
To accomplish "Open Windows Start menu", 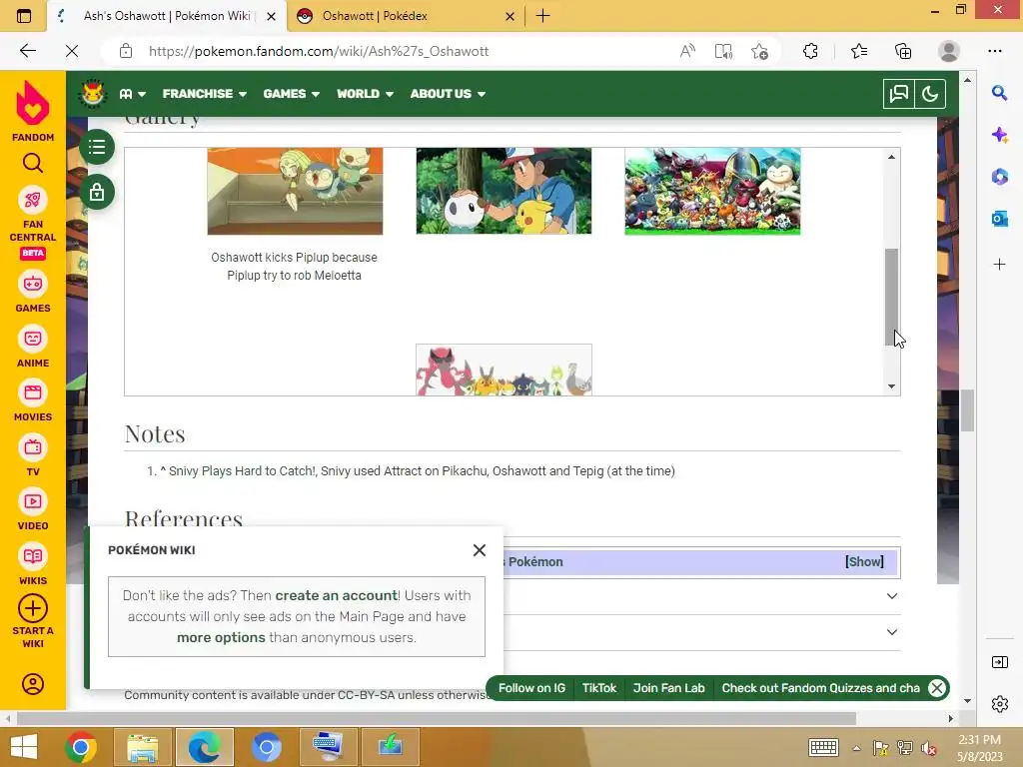I will 24,747.
